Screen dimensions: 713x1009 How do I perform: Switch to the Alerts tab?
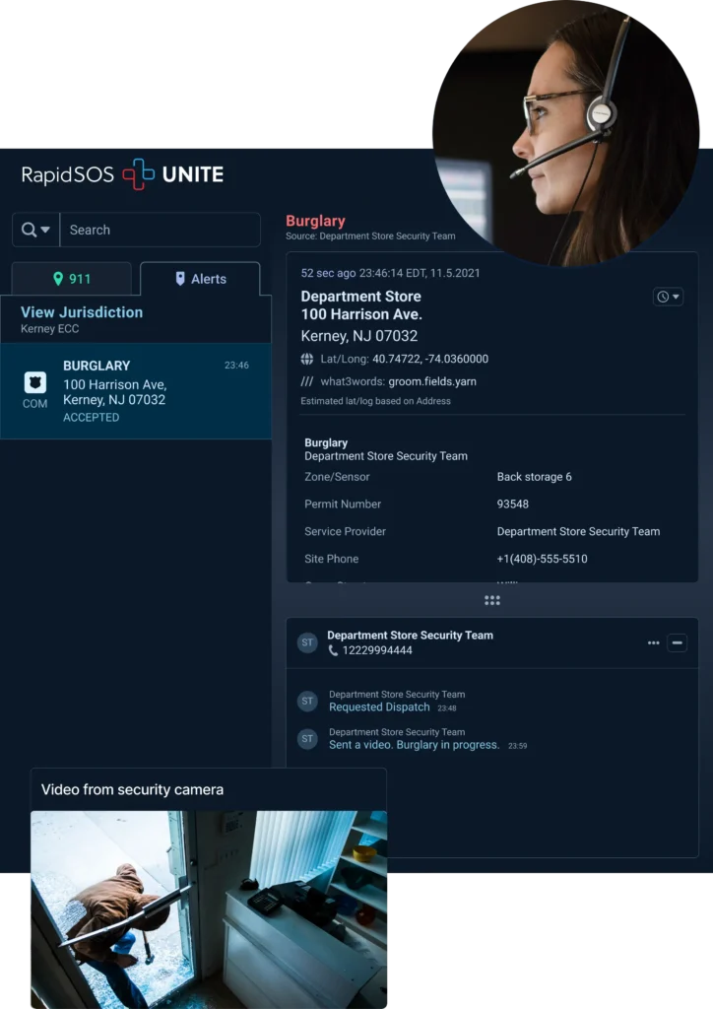click(200, 279)
